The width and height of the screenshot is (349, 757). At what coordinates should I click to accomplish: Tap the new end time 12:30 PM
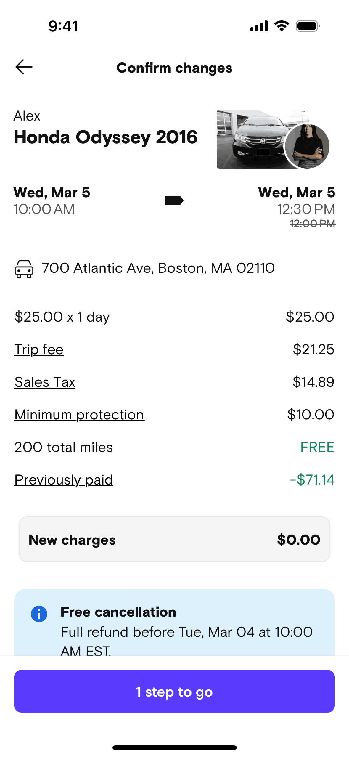pyautogui.click(x=306, y=209)
